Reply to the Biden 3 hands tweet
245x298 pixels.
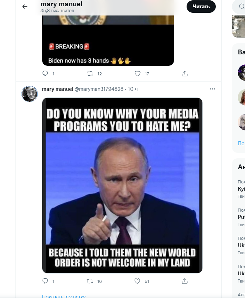point(45,74)
